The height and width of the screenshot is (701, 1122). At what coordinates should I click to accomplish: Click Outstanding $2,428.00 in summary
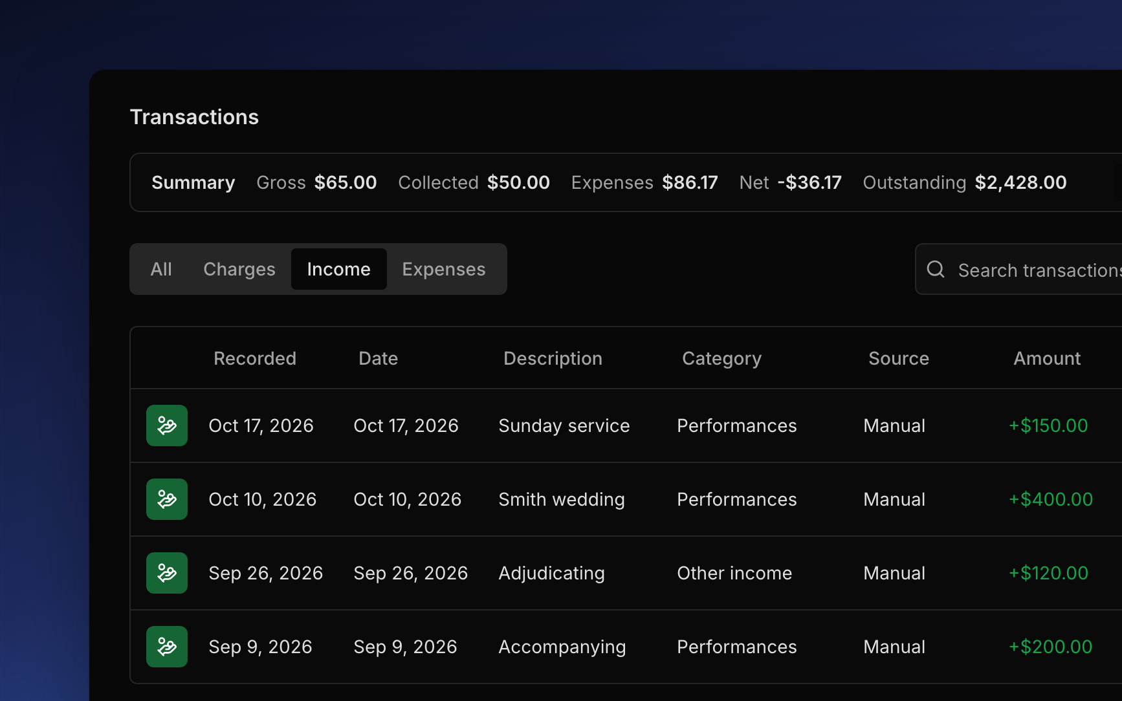point(965,182)
